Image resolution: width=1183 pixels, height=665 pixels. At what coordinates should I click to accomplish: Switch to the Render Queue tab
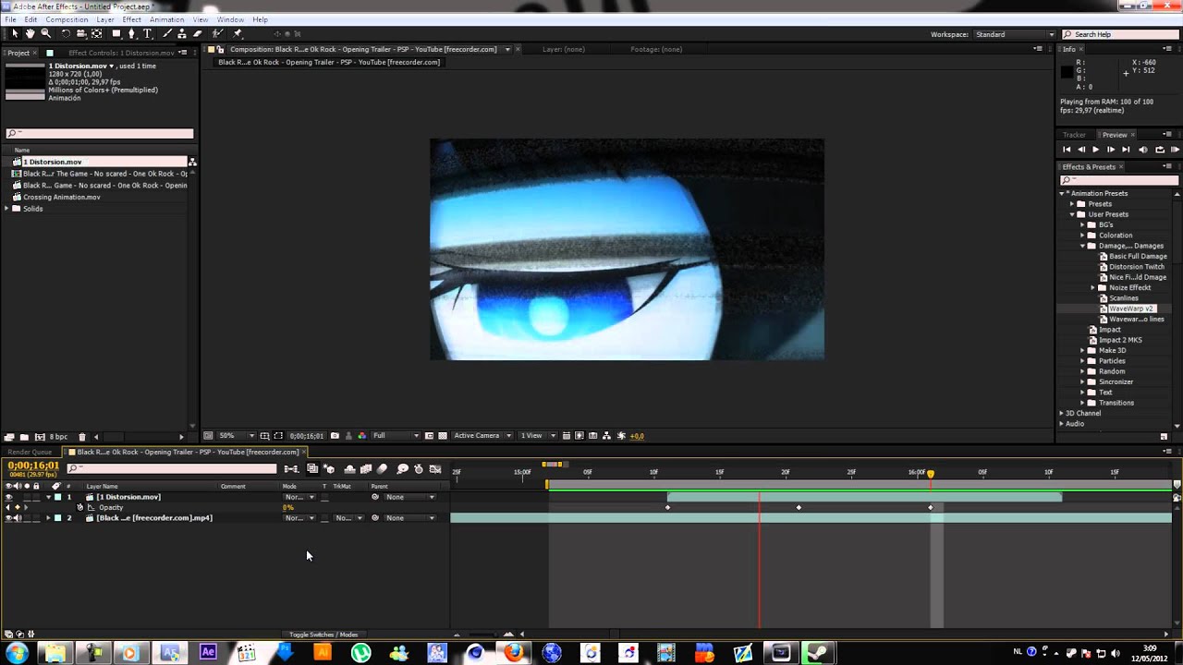(x=30, y=453)
